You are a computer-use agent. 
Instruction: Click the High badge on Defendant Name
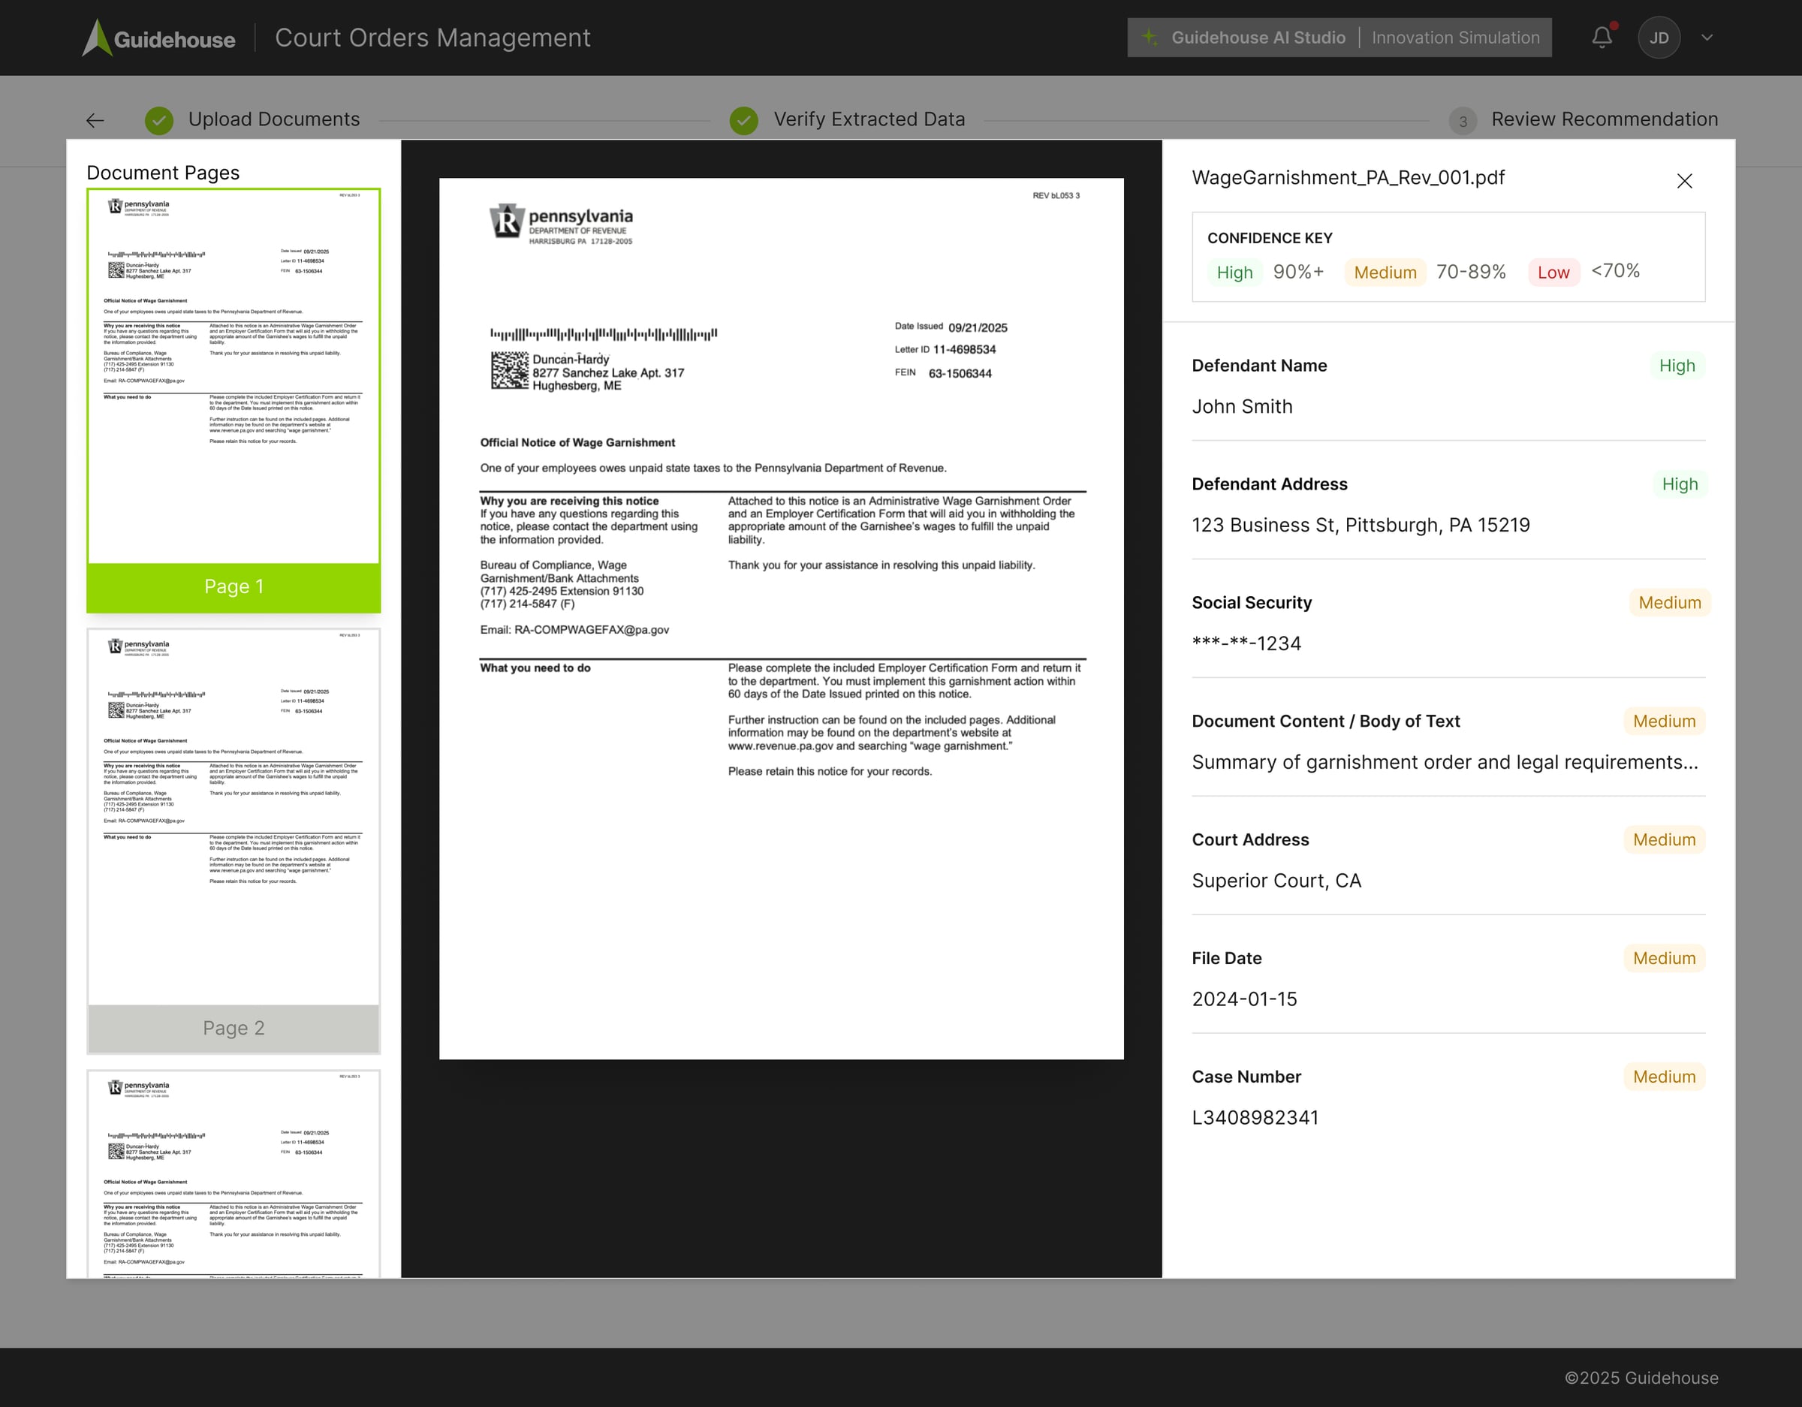point(1677,365)
